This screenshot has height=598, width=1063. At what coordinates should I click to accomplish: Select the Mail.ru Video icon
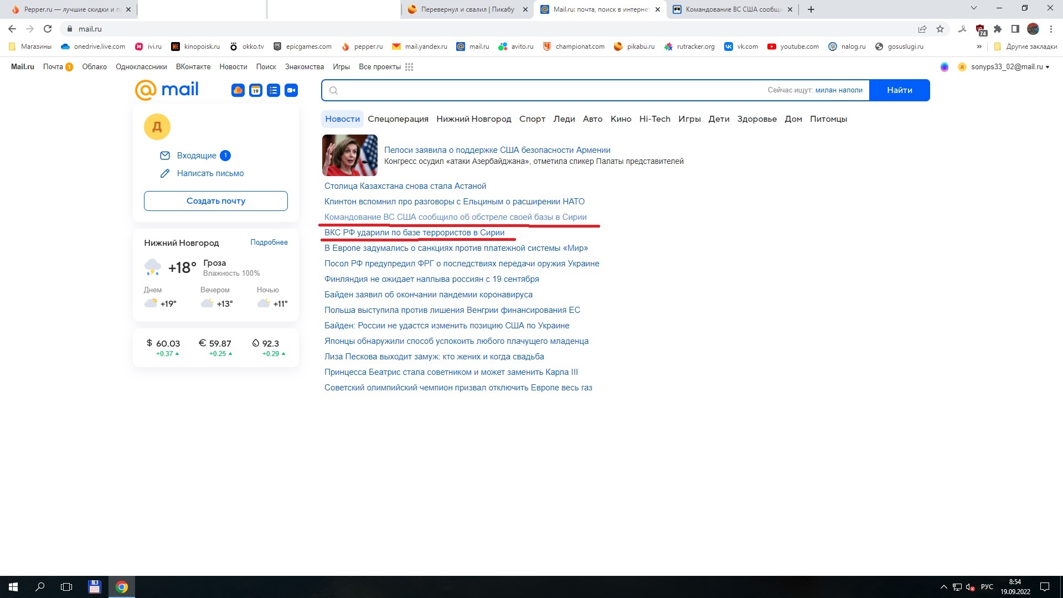pyautogui.click(x=291, y=90)
